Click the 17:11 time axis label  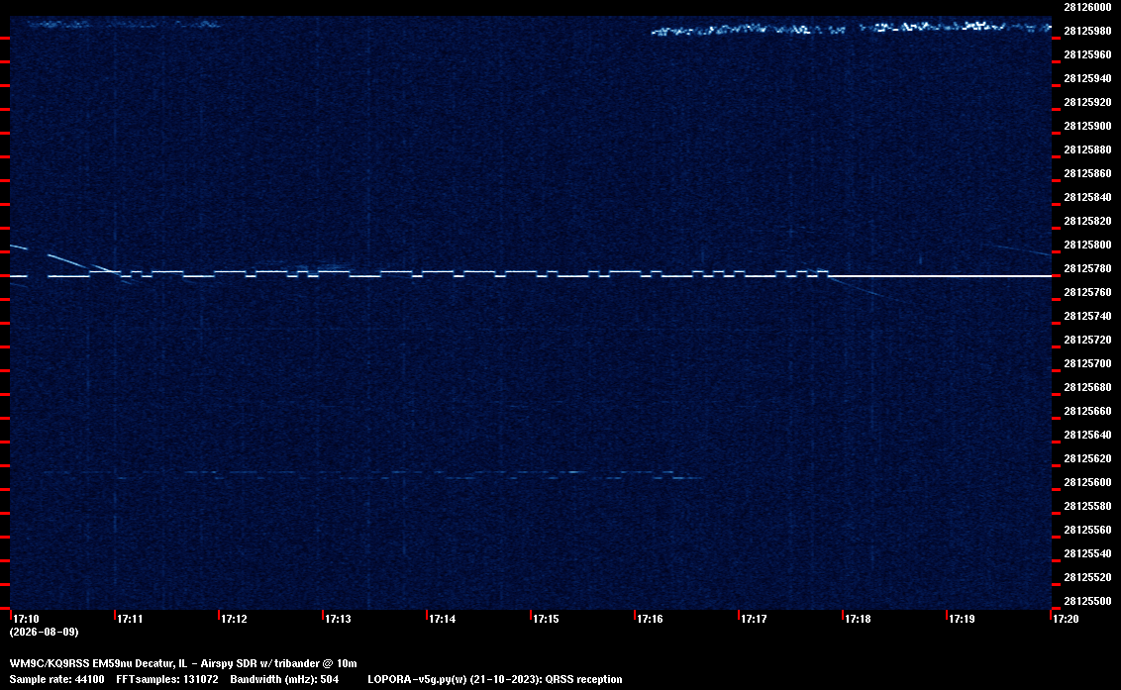tap(130, 619)
